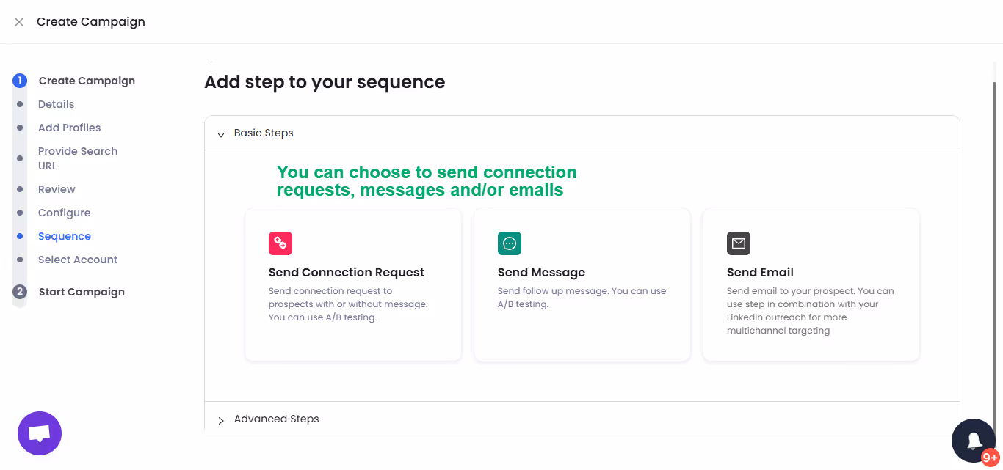Go to the Add Profiles step
The height and width of the screenshot is (470, 1003).
pyautogui.click(x=69, y=127)
